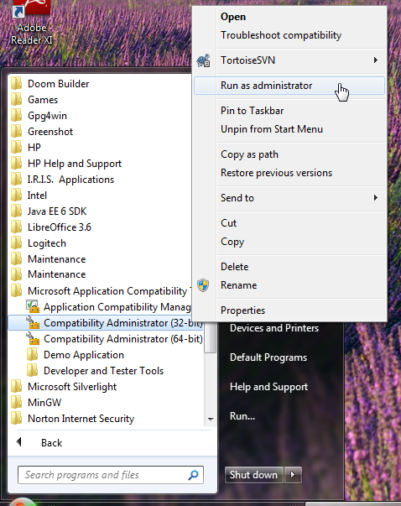This screenshot has height=506, width=401.
Task: Click the MinGW folder icon
Action: [x=17, y=402]
